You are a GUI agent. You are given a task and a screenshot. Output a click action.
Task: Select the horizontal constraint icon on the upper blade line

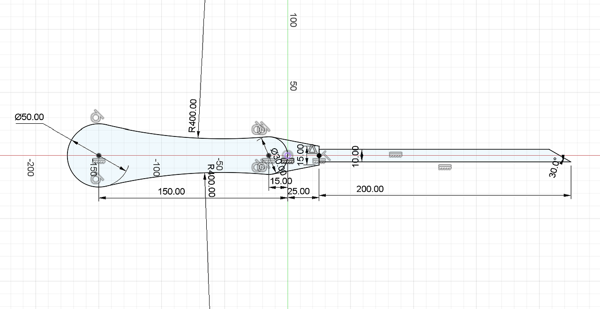(x=396, y=154)
